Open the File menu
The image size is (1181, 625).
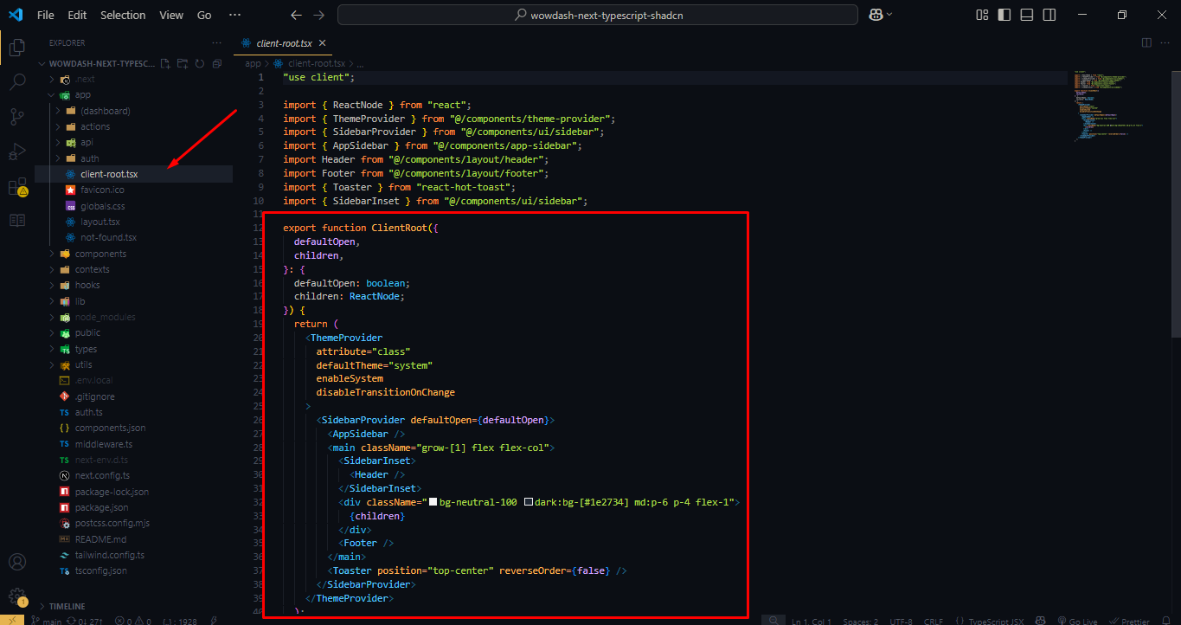click(45, 14)
